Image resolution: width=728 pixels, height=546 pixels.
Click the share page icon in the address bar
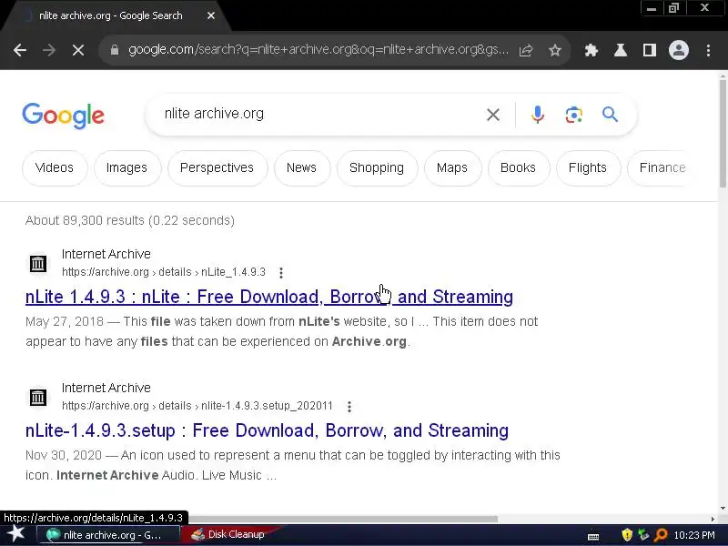point(526,50)
